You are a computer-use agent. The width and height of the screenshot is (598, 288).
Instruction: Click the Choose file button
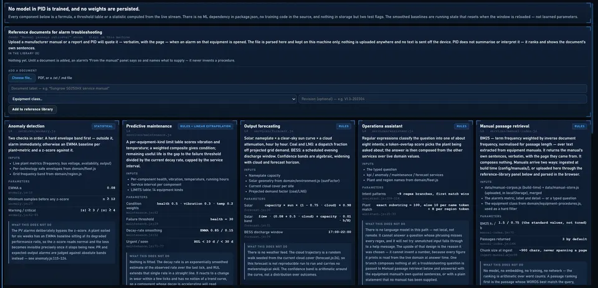22,78
